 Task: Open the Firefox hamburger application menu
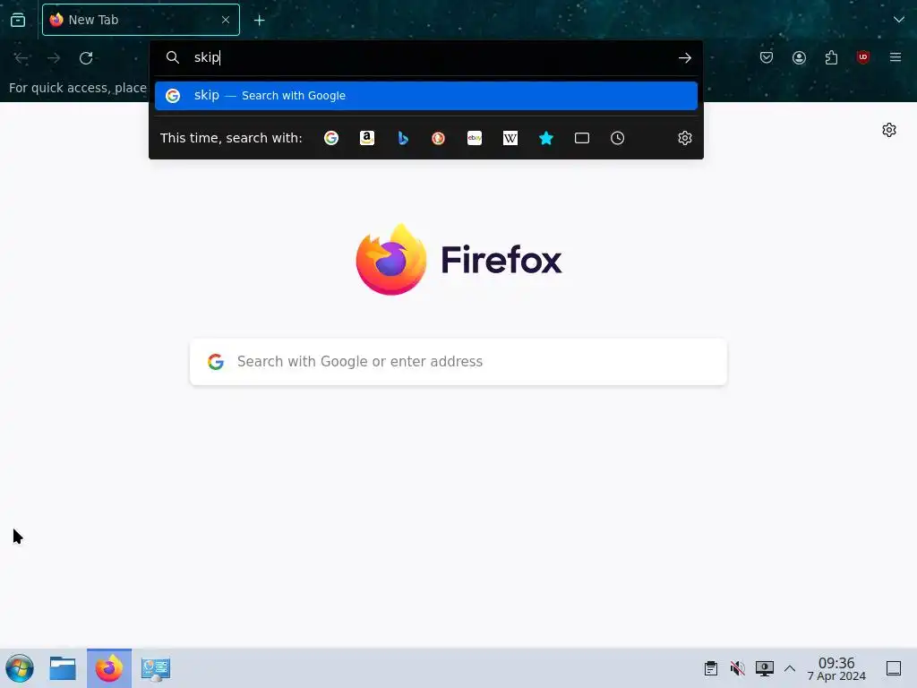coord(896,57)
